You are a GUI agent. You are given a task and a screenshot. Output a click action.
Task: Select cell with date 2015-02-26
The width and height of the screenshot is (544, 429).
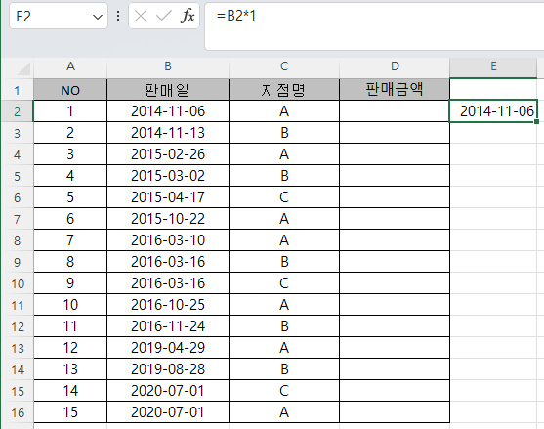[x=168, y=154]
